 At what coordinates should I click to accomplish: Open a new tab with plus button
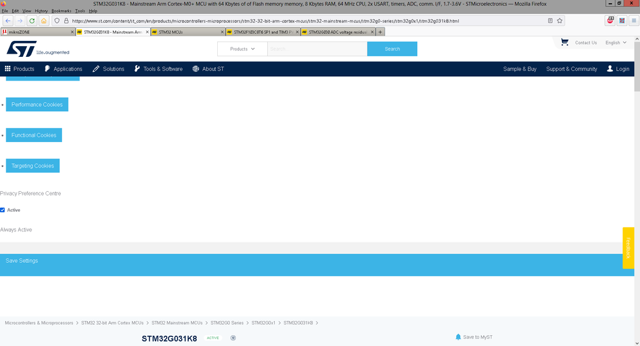380,32
